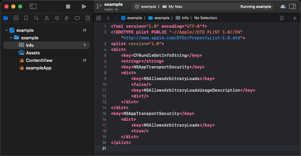Toggle the right inspector panel

(292, 6)
